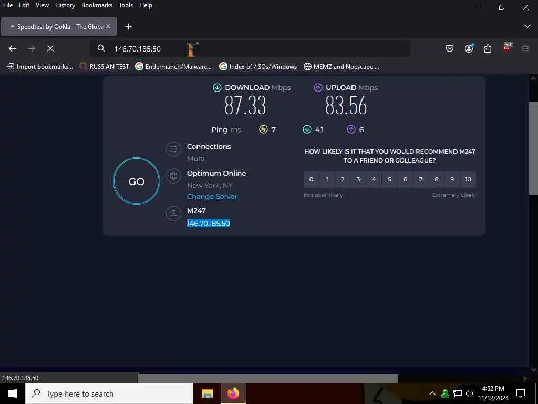The image size is (538, 404).
Task: Select rating 5 for recommendation
Action: click(x=389, y=179)
